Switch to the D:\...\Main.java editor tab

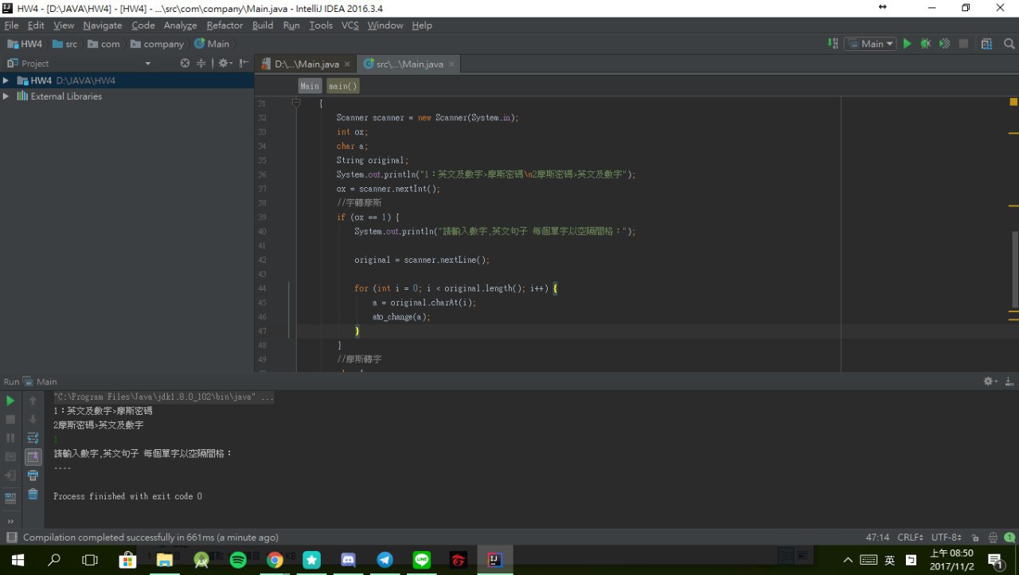pos(306,64)
